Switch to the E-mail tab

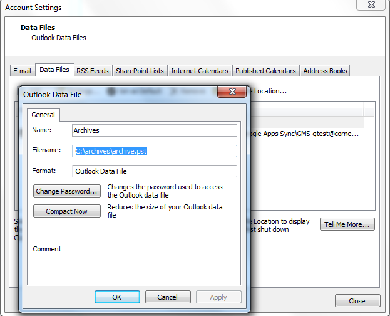pos(23,71)
